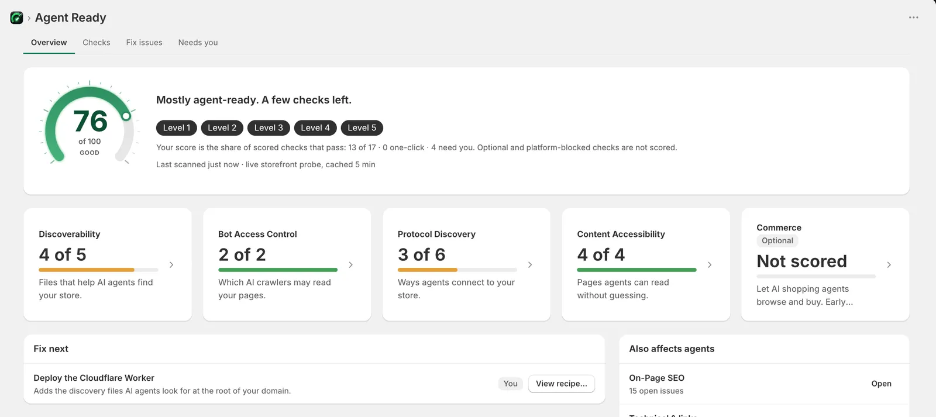This screenshot has height=417, width=936.
Task: Click the 4 of 4 score text
Action: [x=601, y=255]
